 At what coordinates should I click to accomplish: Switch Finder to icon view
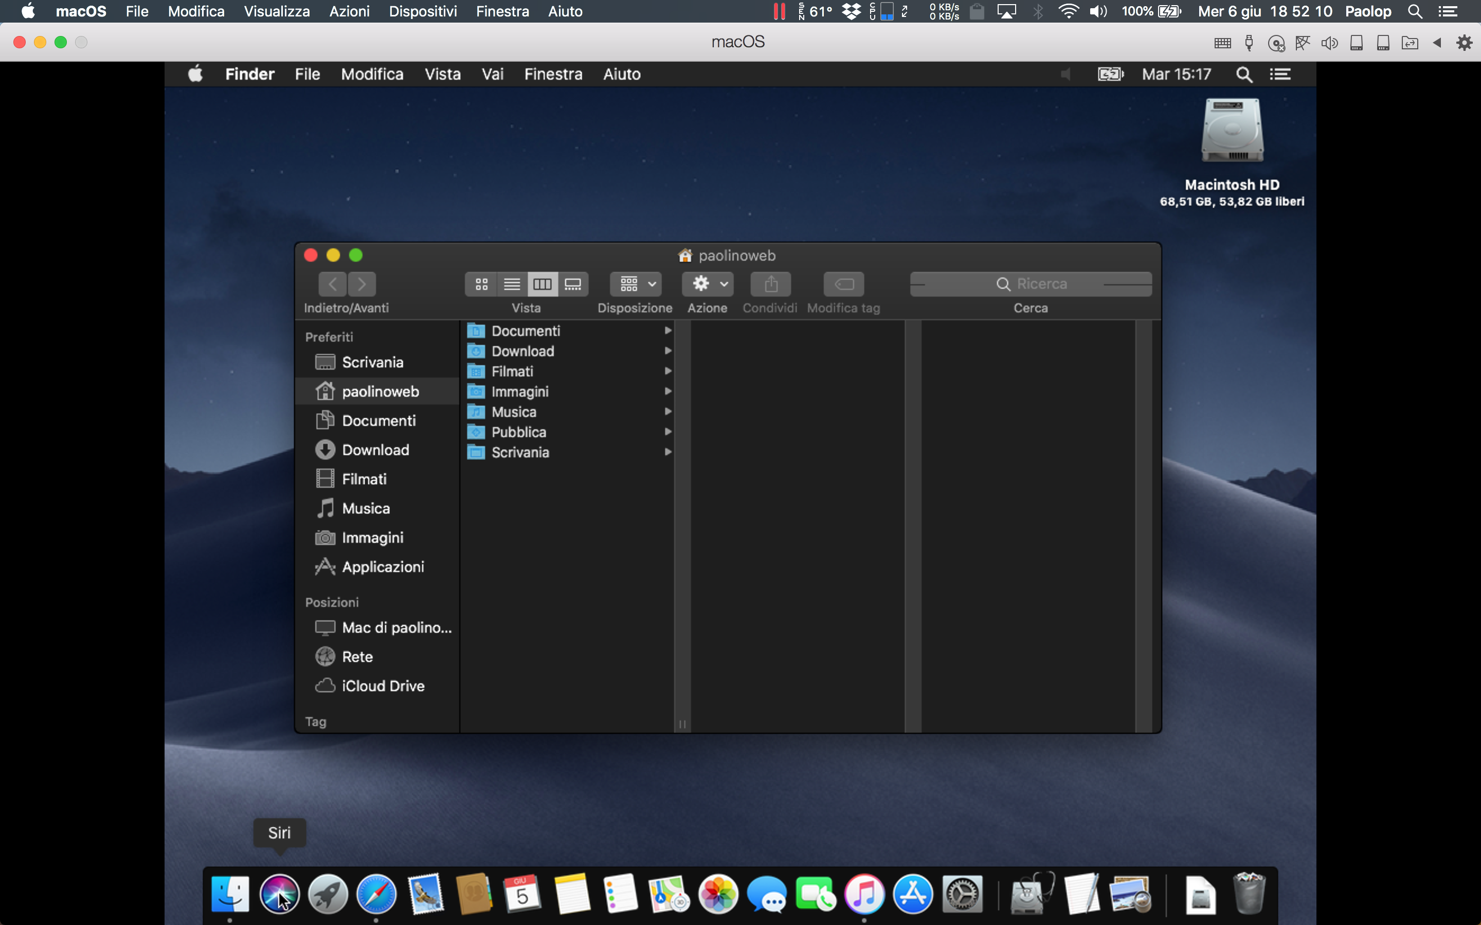pos(482,284)
